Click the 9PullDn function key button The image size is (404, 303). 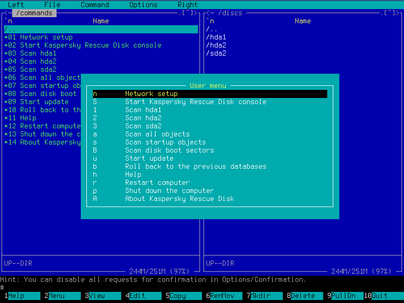[x=345, y=296]
